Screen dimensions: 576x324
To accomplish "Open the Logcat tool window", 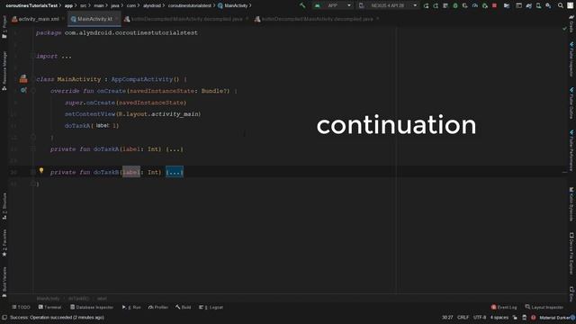I will pos(211,307).
